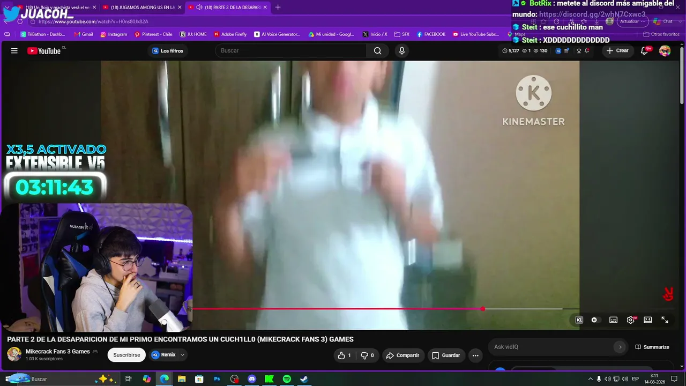This screenshot has height=386, width=686.
Task: Share the video via Compartir
Action: point(403,355)
